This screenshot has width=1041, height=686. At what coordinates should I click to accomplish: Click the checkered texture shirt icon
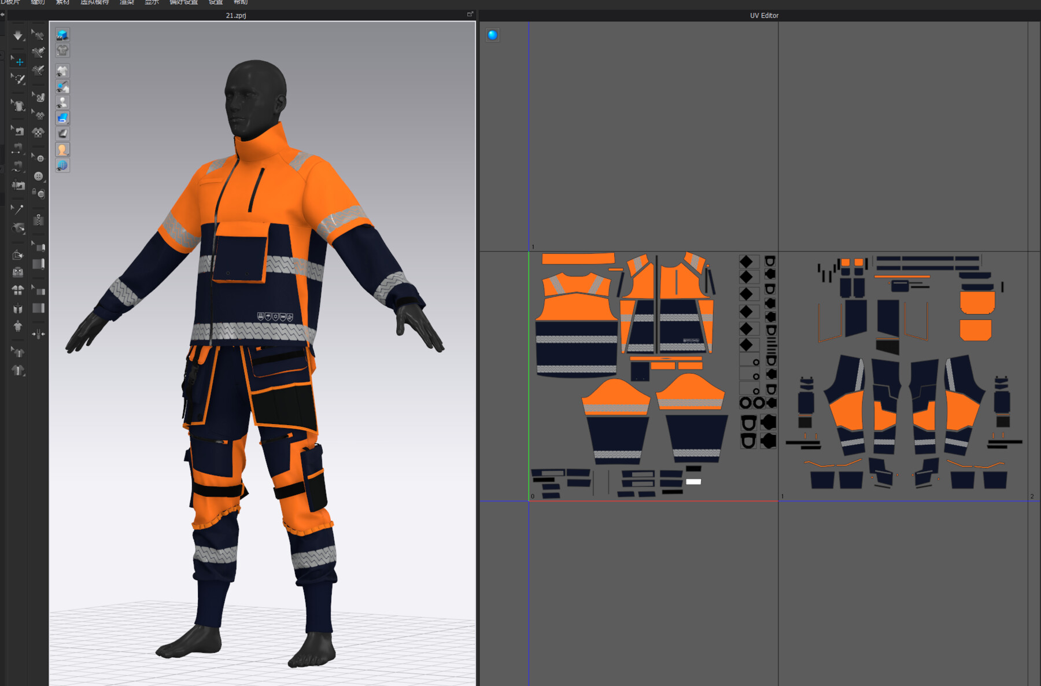(38, 132)
